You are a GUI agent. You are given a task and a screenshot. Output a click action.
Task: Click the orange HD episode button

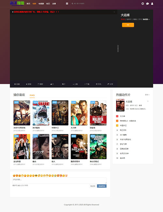pyautogui.click(x=128, y=25)
